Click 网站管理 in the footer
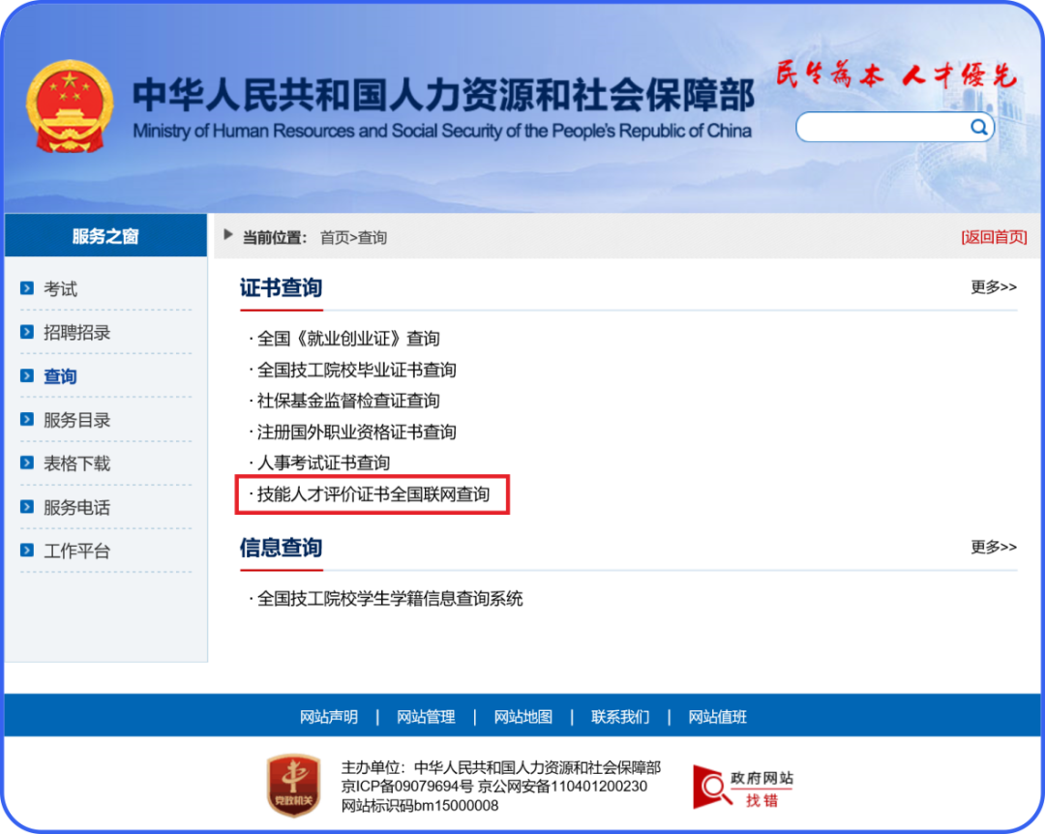The height and width of the screenshot is (834, 1045). click(426, 717)
